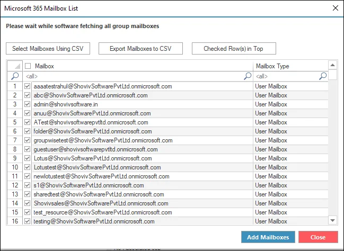Click Checked Row(s) in Top button
The width and height of the screenshot is (344, 251).
(234, 48)
